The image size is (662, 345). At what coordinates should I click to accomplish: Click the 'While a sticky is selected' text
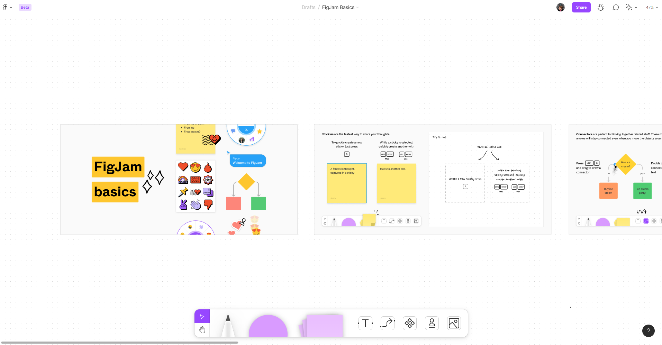click(x=397, y=144)
